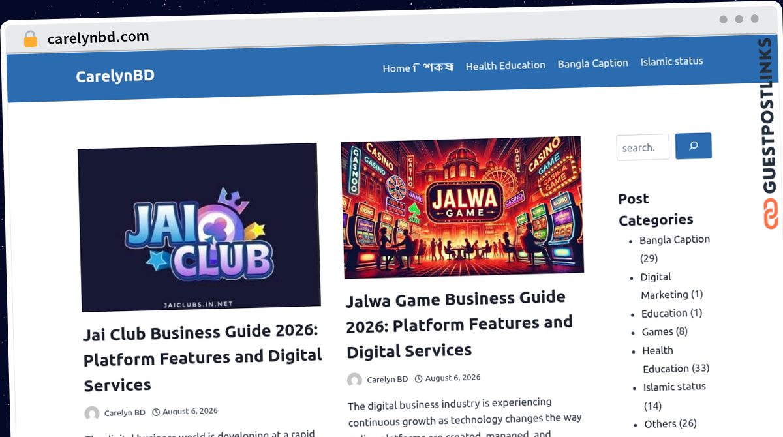
Task: Click the search magnifier button
Action: click(693, 146)
